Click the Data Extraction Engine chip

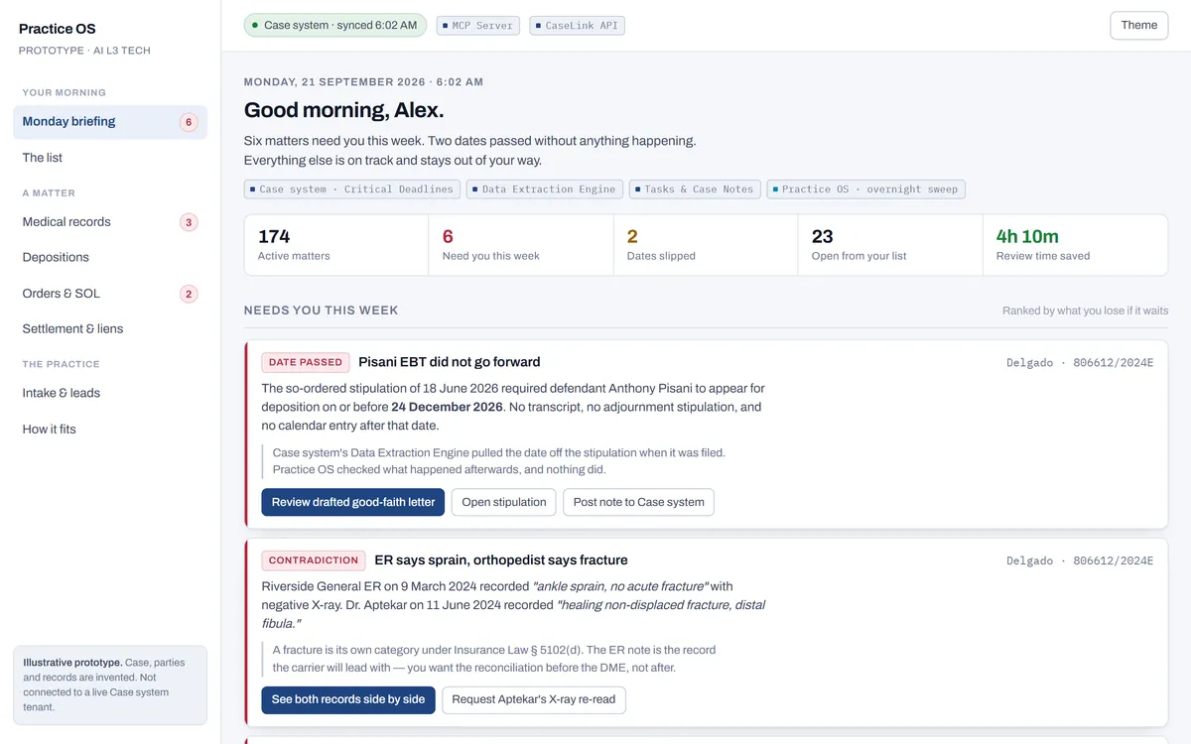(545, 188)
